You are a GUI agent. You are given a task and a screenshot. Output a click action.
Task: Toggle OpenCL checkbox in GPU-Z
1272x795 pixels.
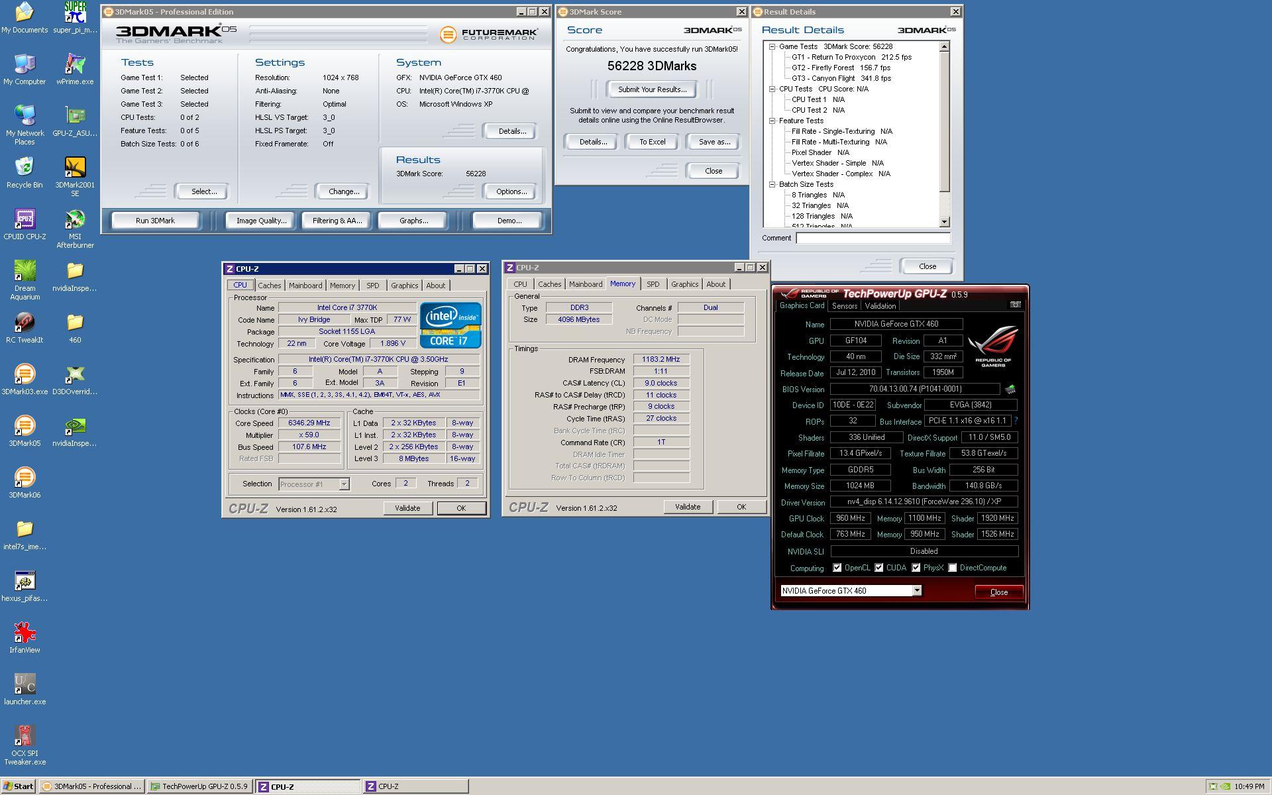point(837,568)
